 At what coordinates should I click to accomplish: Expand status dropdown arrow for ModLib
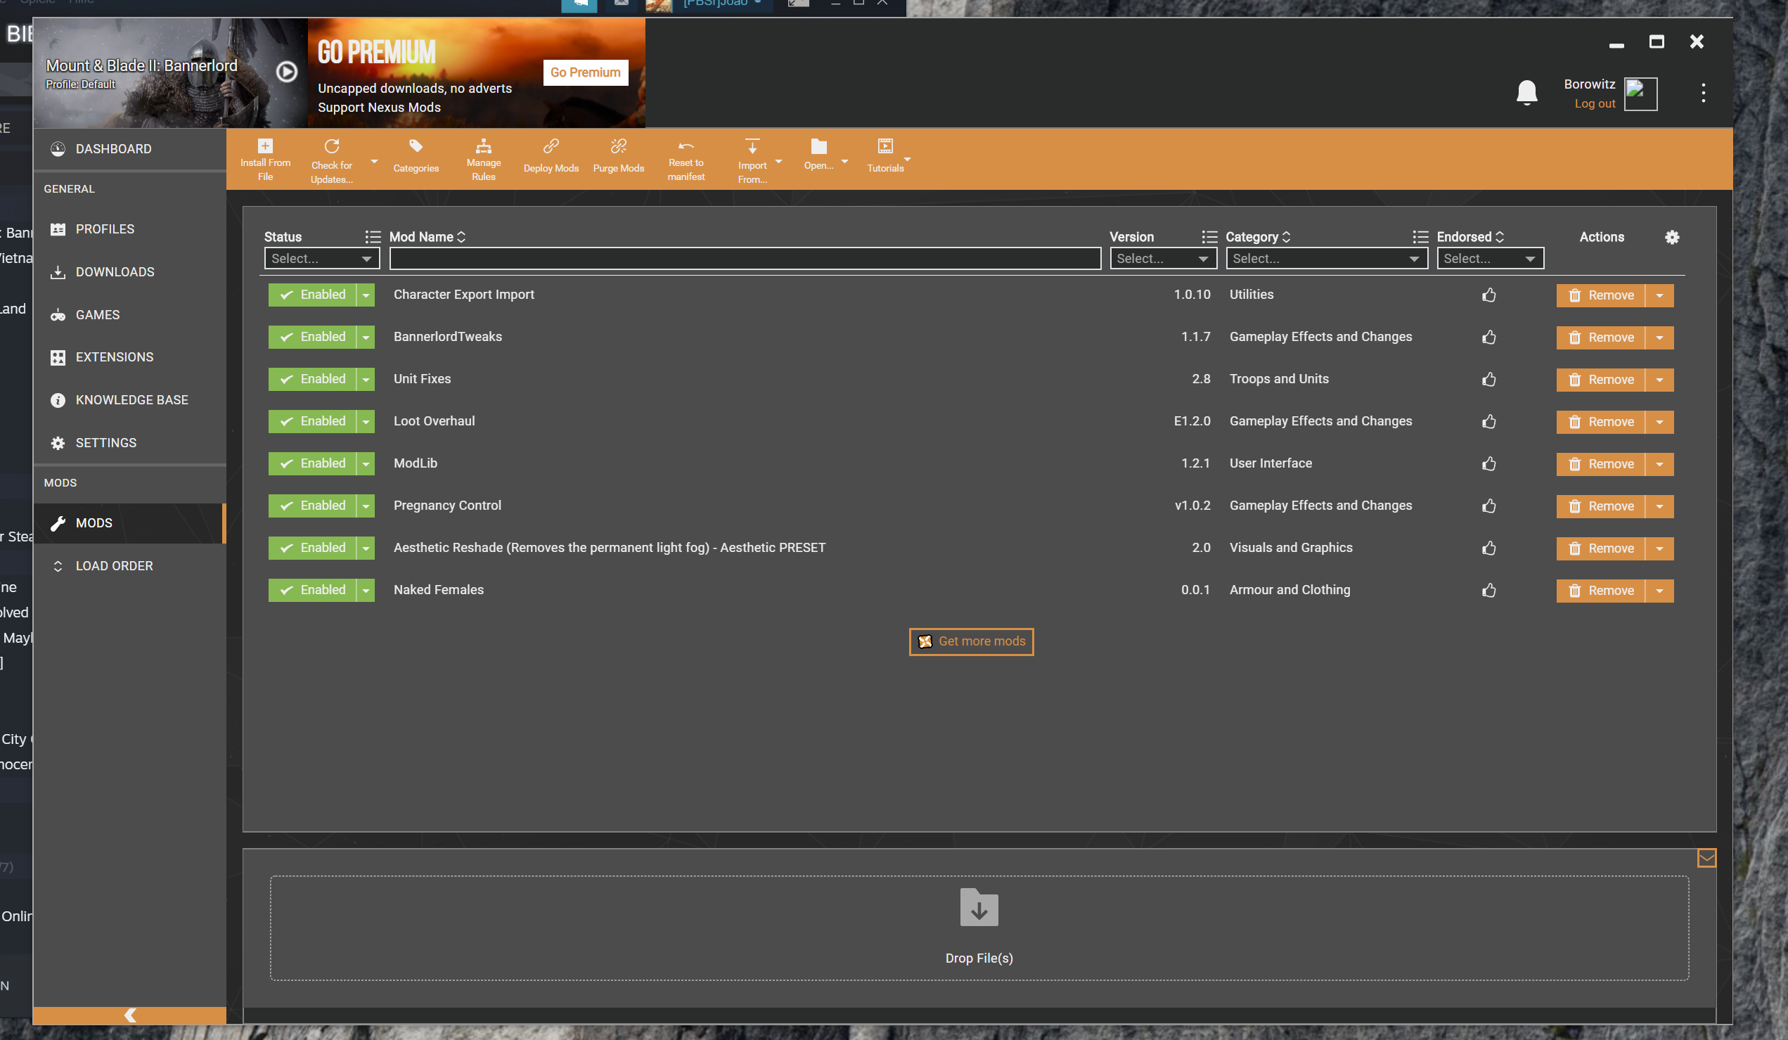(366, 464)
